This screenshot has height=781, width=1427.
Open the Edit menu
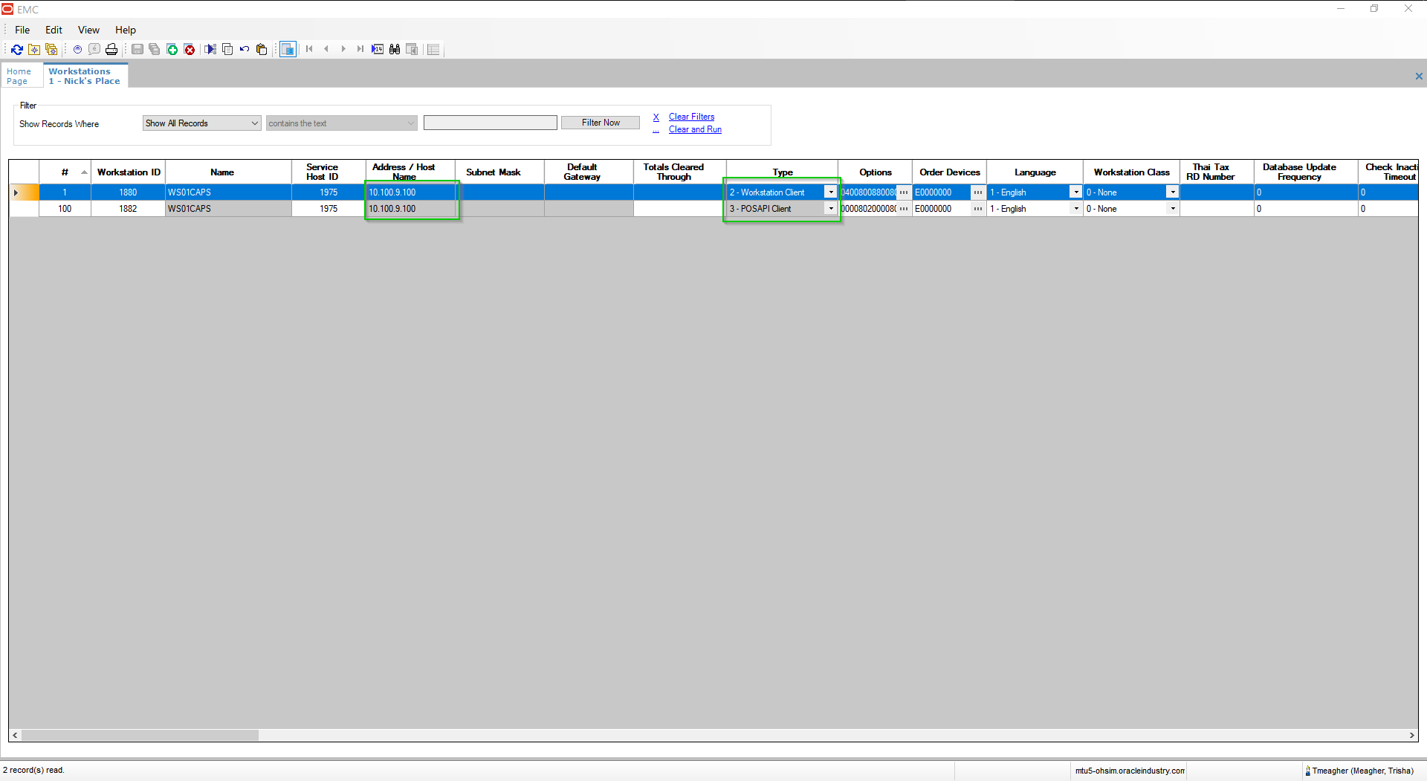click(x=53, y=30)
